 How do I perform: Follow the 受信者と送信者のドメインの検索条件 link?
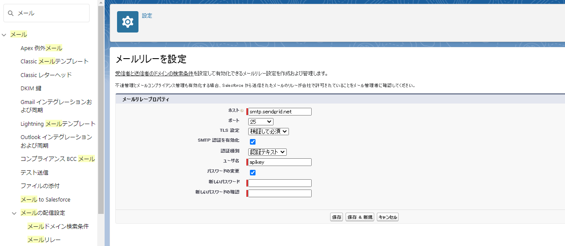(x=154, y=74)
